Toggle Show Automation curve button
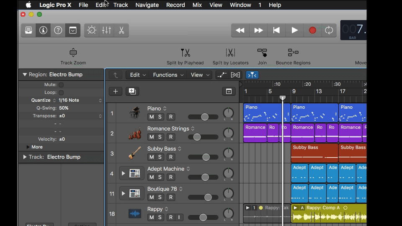The image size is (402, 226). point(222,75)
